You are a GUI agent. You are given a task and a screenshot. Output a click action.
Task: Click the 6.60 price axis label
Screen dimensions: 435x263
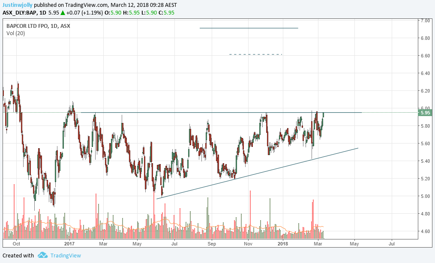(425, 56)
